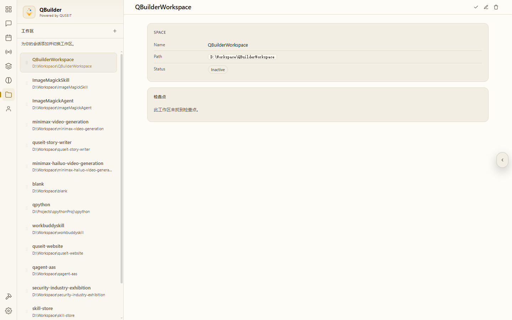Click the QBuilderWorkspace page title
Image resolution: width=512 pixels, height=320 pixels.
coord(163,7)
